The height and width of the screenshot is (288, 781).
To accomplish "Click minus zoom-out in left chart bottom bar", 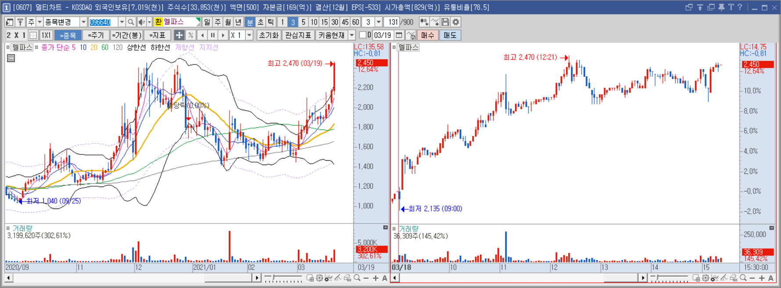I will coord(366,278).
